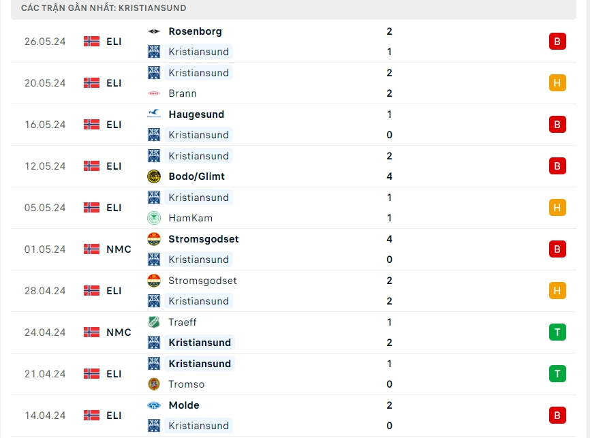Click the Molde club crest
The height and width of the screenshot is (438, 590).
[x=154, y=405]
